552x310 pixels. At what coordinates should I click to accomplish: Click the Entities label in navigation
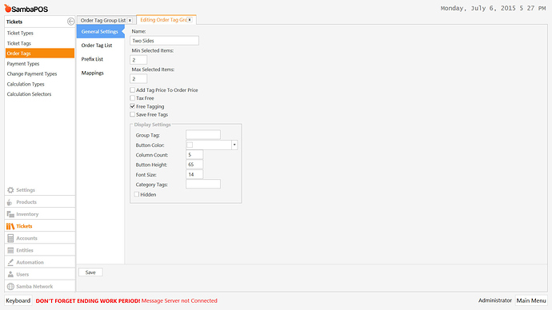[x=25, y=250]
